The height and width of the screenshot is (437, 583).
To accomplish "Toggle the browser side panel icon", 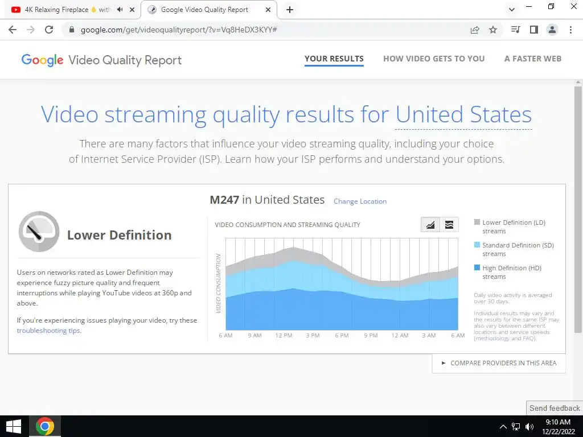I will click(534, 30).
